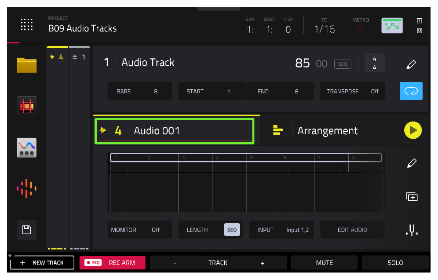Toggle the SOLO button
The width and height of the screenshot is (438, 280).
coord(395,263)
